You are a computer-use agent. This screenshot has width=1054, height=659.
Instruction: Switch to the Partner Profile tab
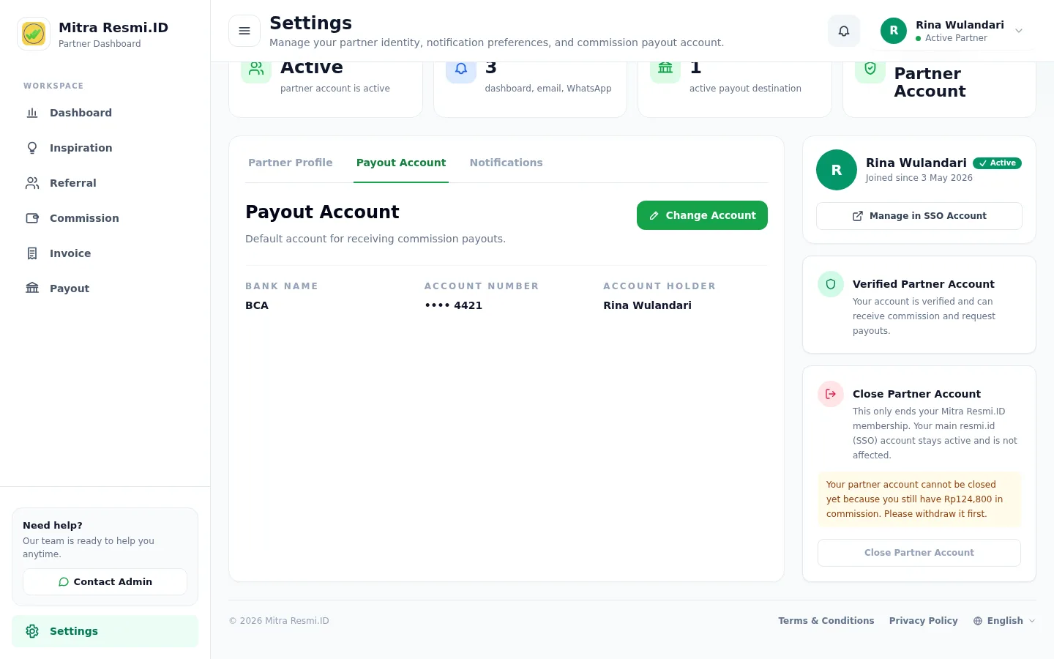291,163
